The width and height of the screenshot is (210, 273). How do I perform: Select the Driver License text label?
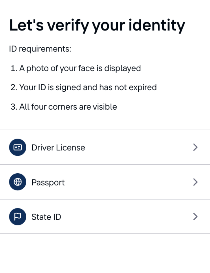58,148
